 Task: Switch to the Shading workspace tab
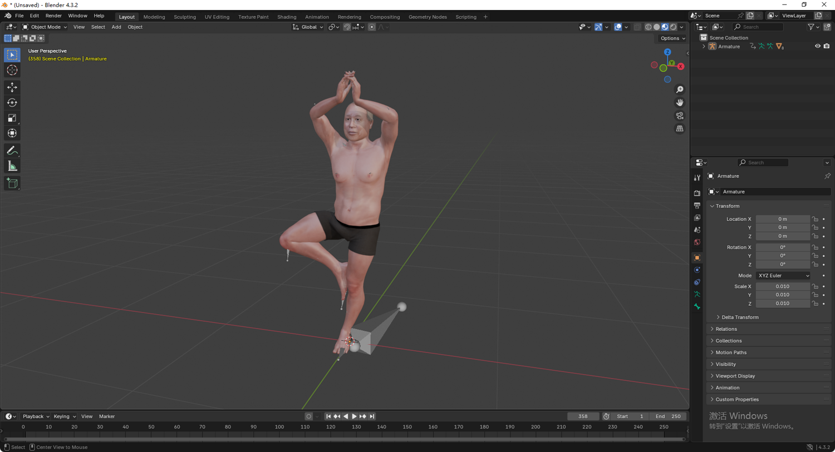click(x=287, y=17)
